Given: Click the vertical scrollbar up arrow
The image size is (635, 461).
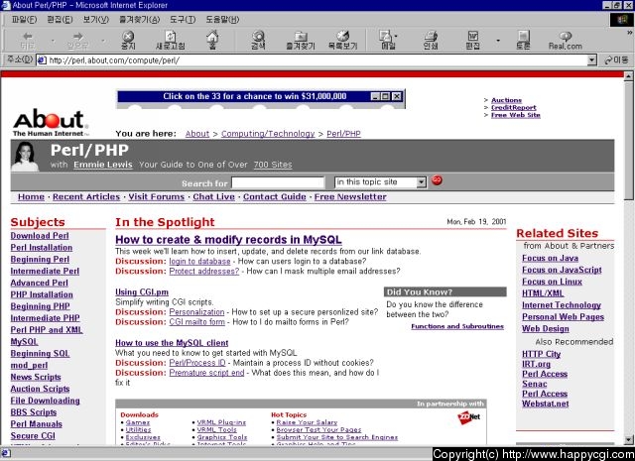Looking at the screenshot, I should point(628,75).
